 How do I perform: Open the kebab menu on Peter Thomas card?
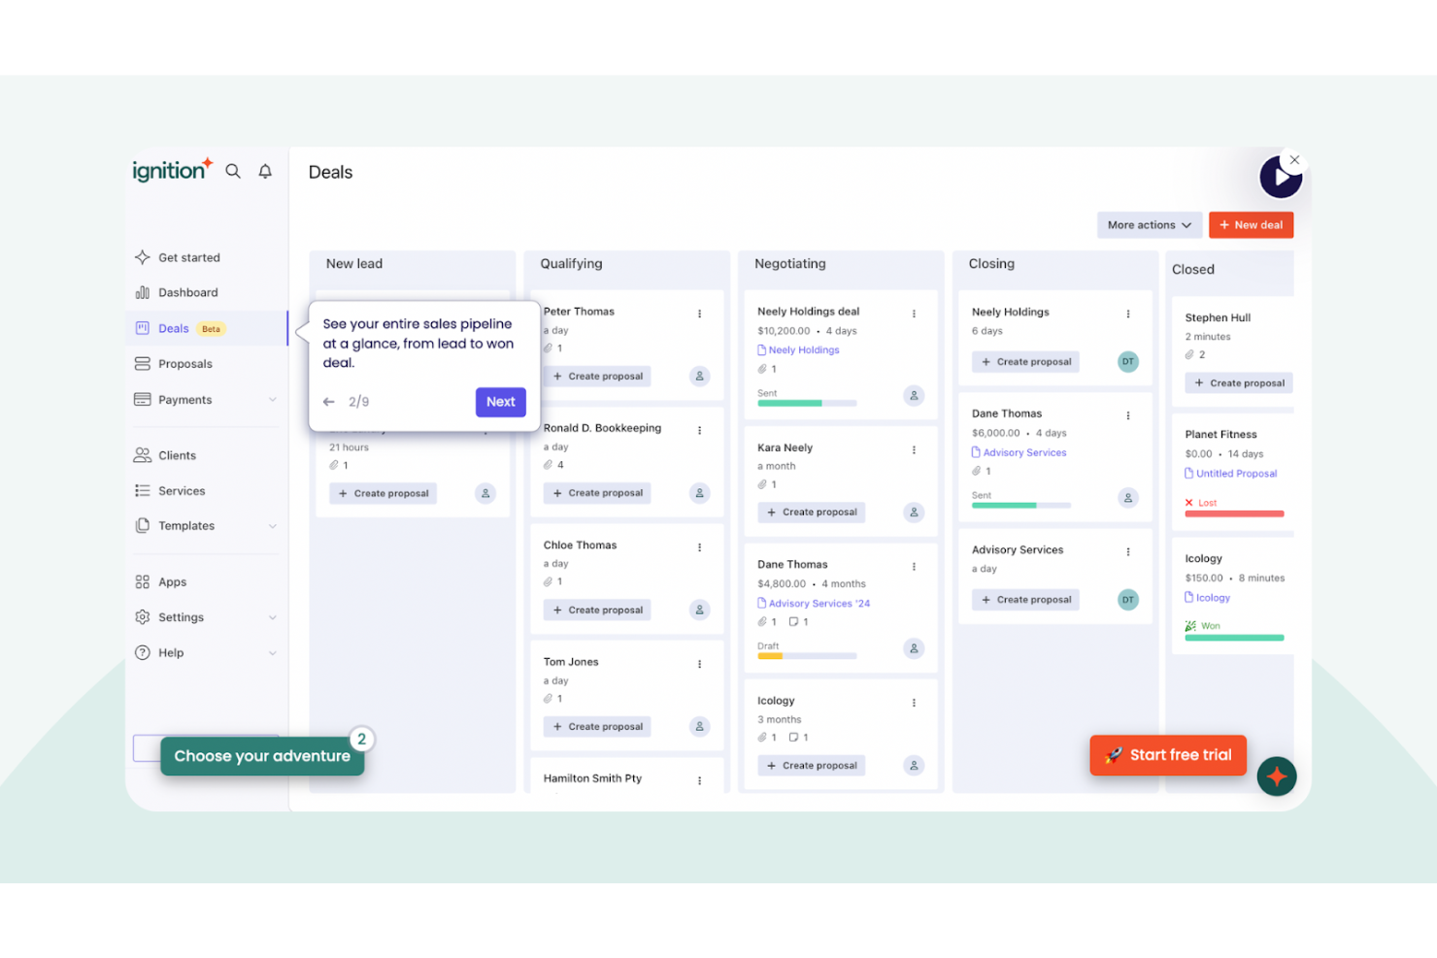point(699,313)
